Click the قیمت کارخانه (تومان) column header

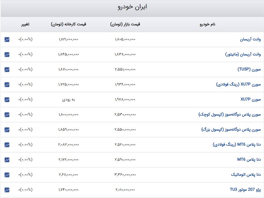[x=68, y=25]
